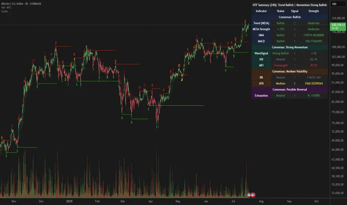Click the rightmost US flag event icon
This screenshot has height=205, width=347.
(253, 195)
